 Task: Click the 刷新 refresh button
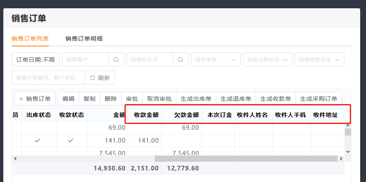pos(100,78)
